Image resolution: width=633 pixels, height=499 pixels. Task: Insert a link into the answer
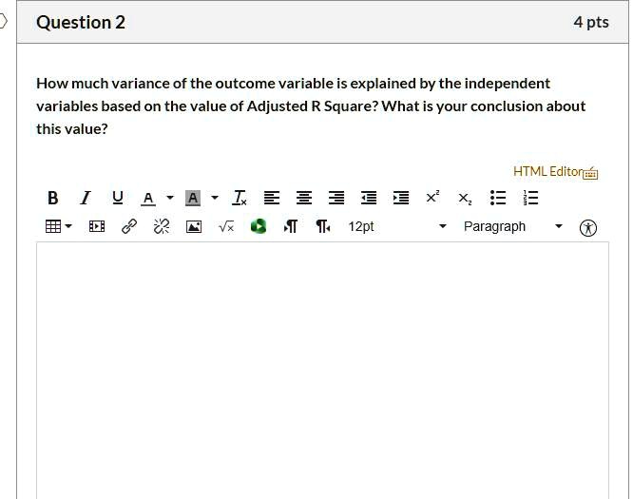tap(129, 226)
